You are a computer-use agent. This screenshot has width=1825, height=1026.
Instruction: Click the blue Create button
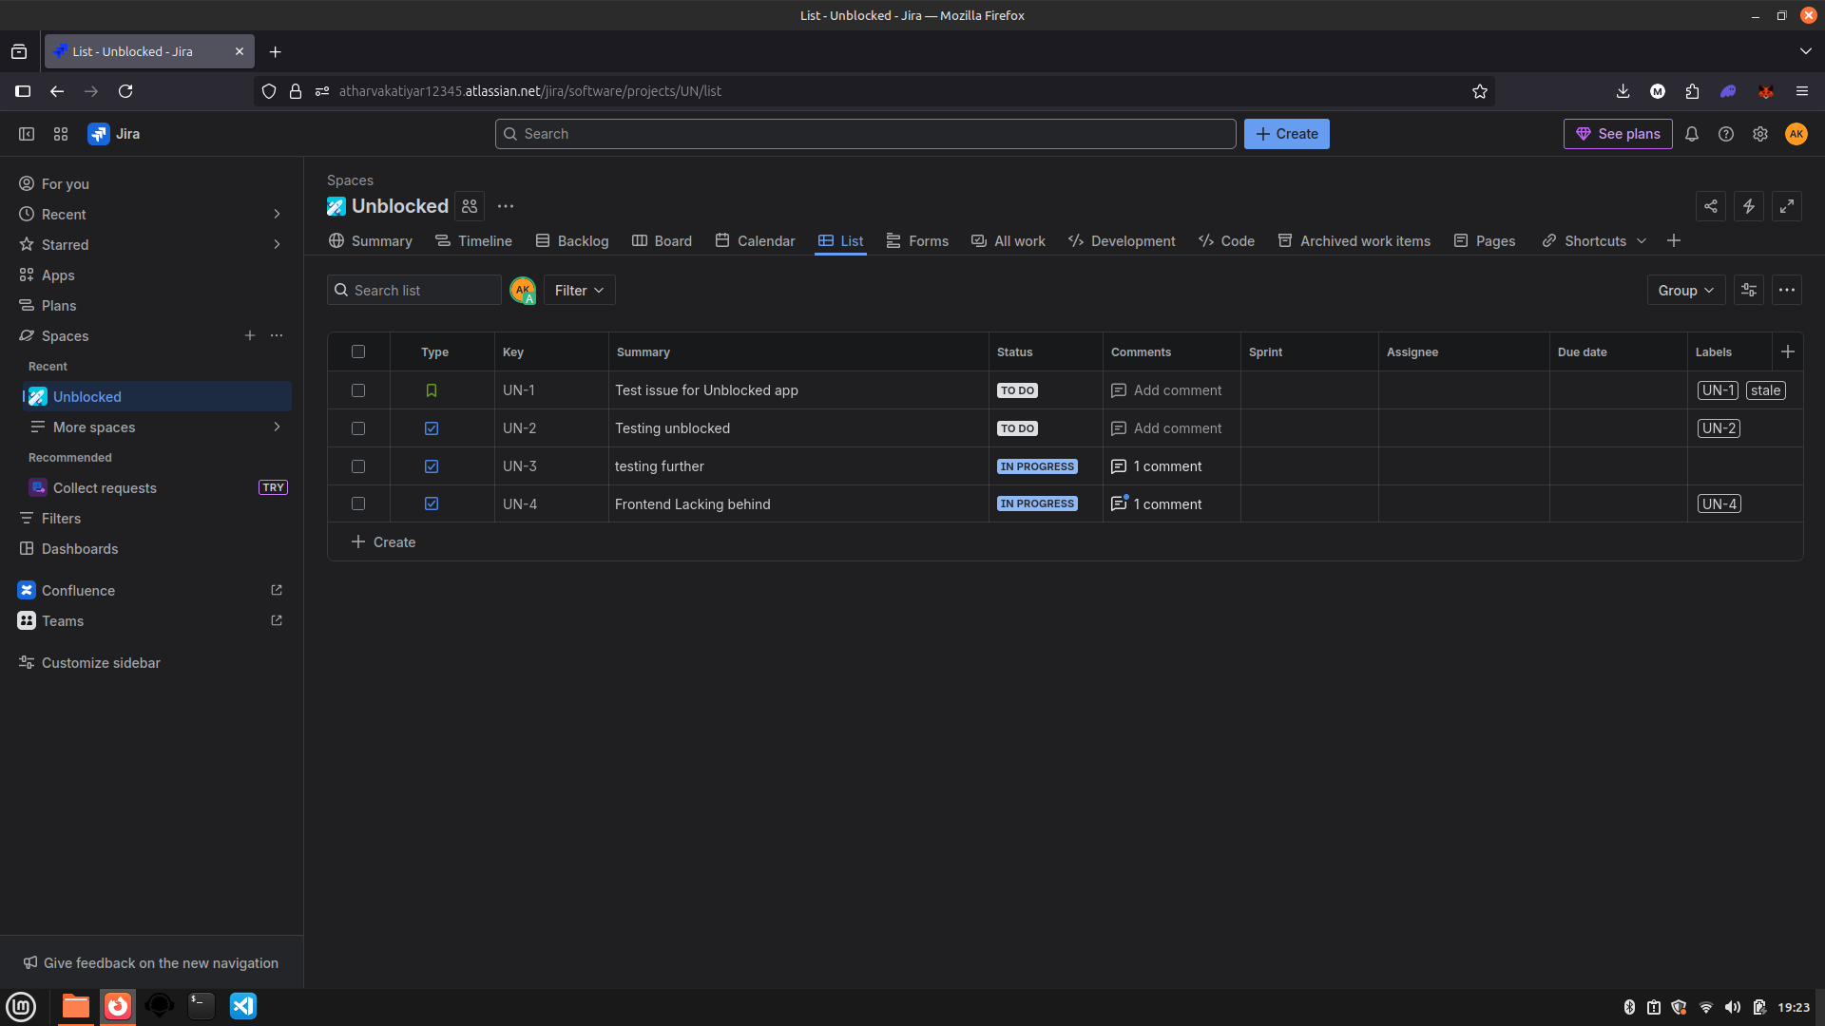[1286, 134]
